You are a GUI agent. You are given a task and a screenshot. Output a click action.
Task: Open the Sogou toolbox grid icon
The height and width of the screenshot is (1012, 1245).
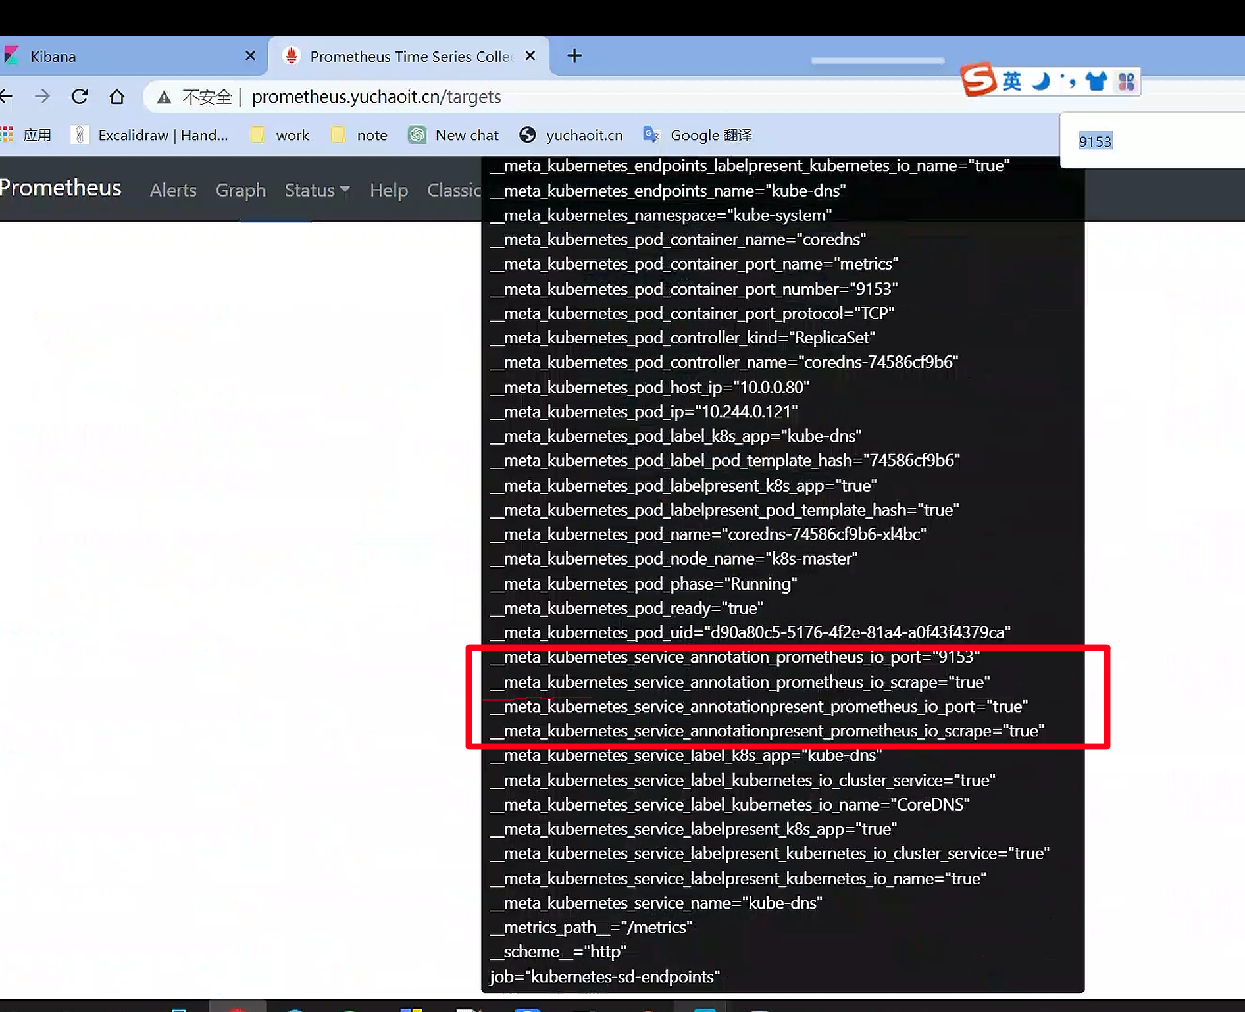tap(1127, 82)
